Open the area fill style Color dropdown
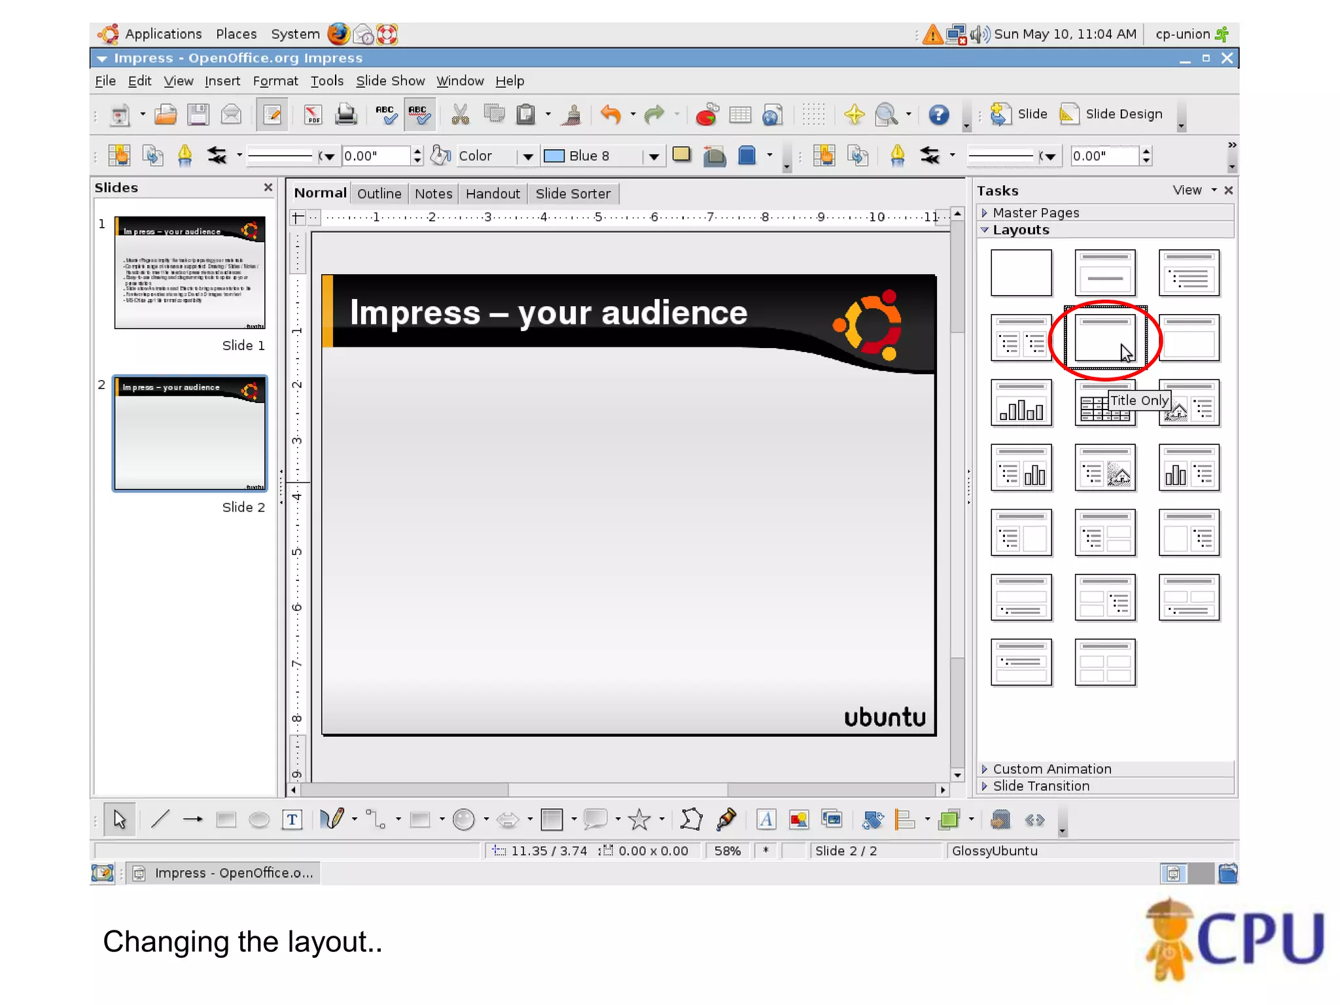Image resolution: width=1340 pixels, height=1005 pixels. (x=528, y=156)
